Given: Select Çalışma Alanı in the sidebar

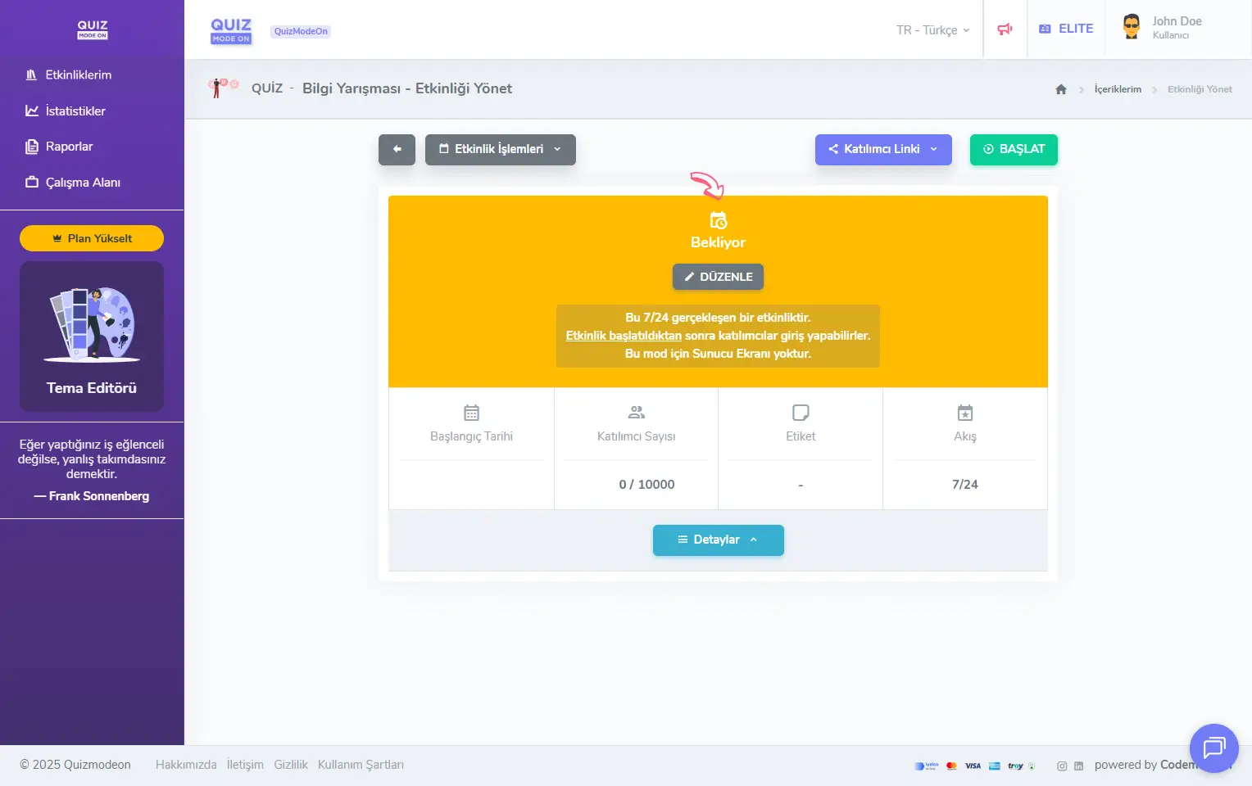Looking at the screenshot, I should pyautogui.click(x=82, y=183).
